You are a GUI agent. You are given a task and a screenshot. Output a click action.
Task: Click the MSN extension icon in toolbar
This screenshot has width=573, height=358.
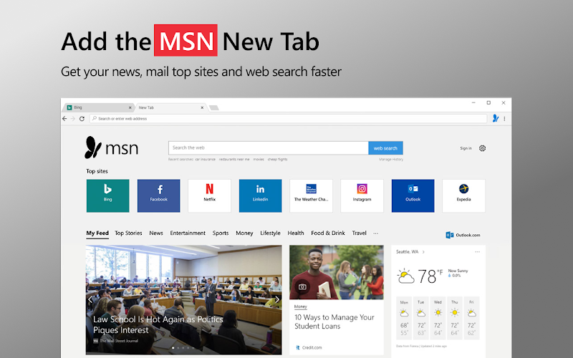[495, 118]
